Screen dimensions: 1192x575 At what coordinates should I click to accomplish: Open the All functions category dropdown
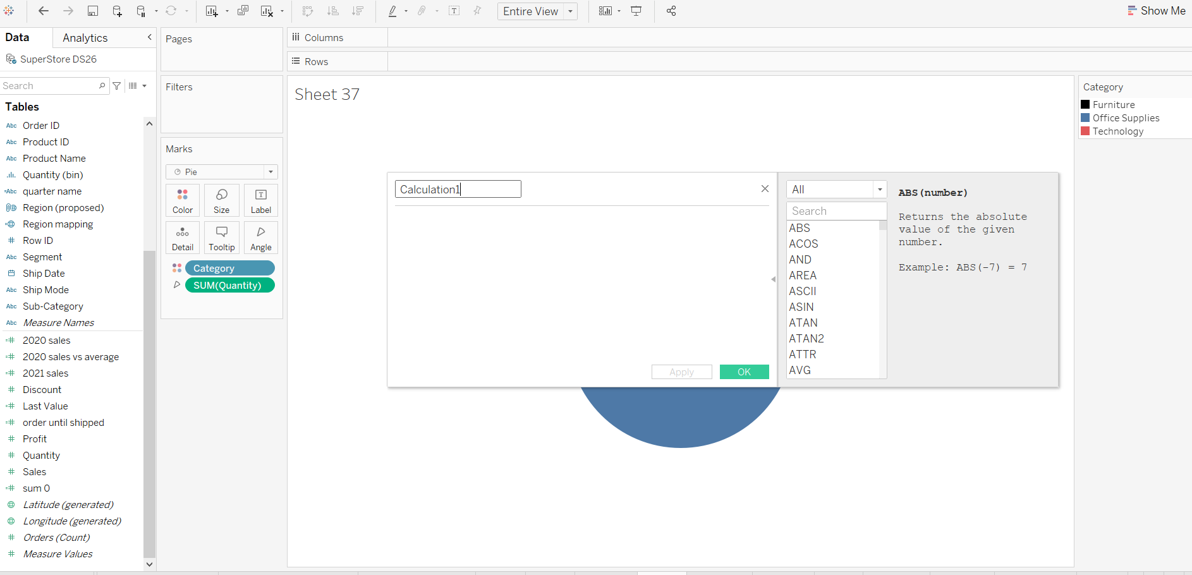[879, 189]
